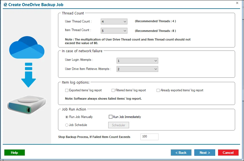Click the 'Recommended Threads : 8' text
Image resolution: width=244 pixels, height=161 pixels.
pyautogui.click(x=155, y=31)
